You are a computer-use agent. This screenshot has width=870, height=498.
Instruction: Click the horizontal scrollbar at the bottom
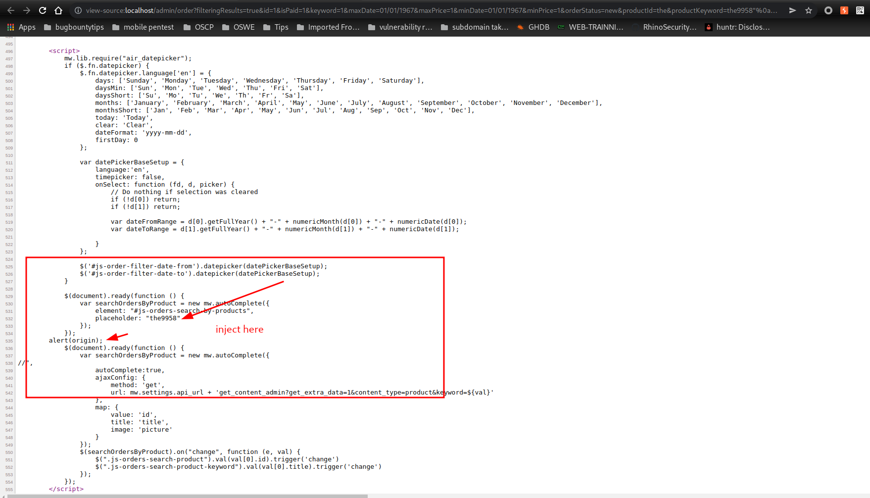188,496
